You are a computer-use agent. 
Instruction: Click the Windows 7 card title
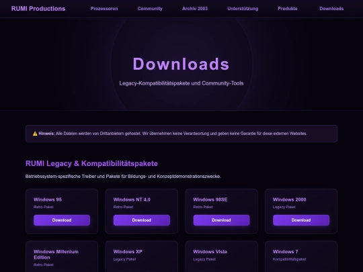[286, 251]
